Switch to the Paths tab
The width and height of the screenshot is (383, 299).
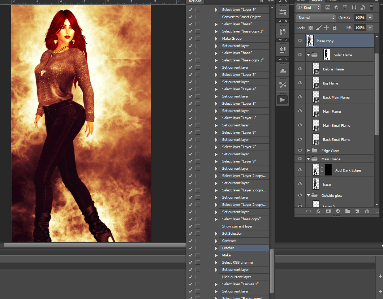(x=332, y=1)
